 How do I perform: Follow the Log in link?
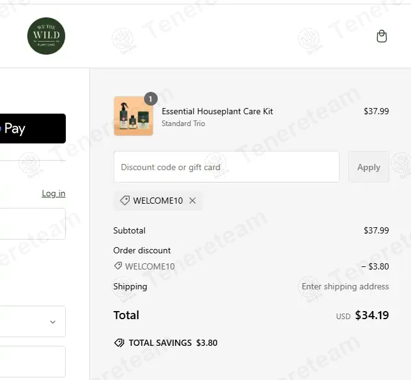(53, 193)
